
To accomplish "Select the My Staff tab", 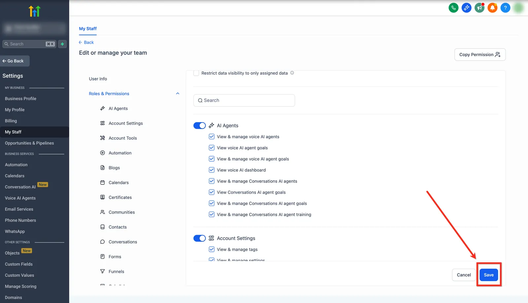I will pyautogui.click(x=88, y=29).
